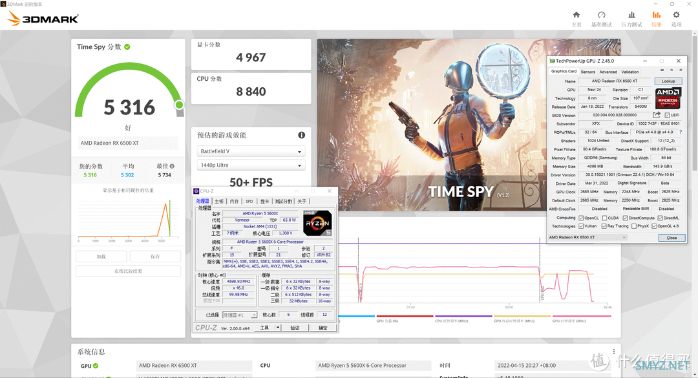698x378 pixels.
Task: Click the BIOS export share icon in GPU-Z
Action: [x=657, y=115]
